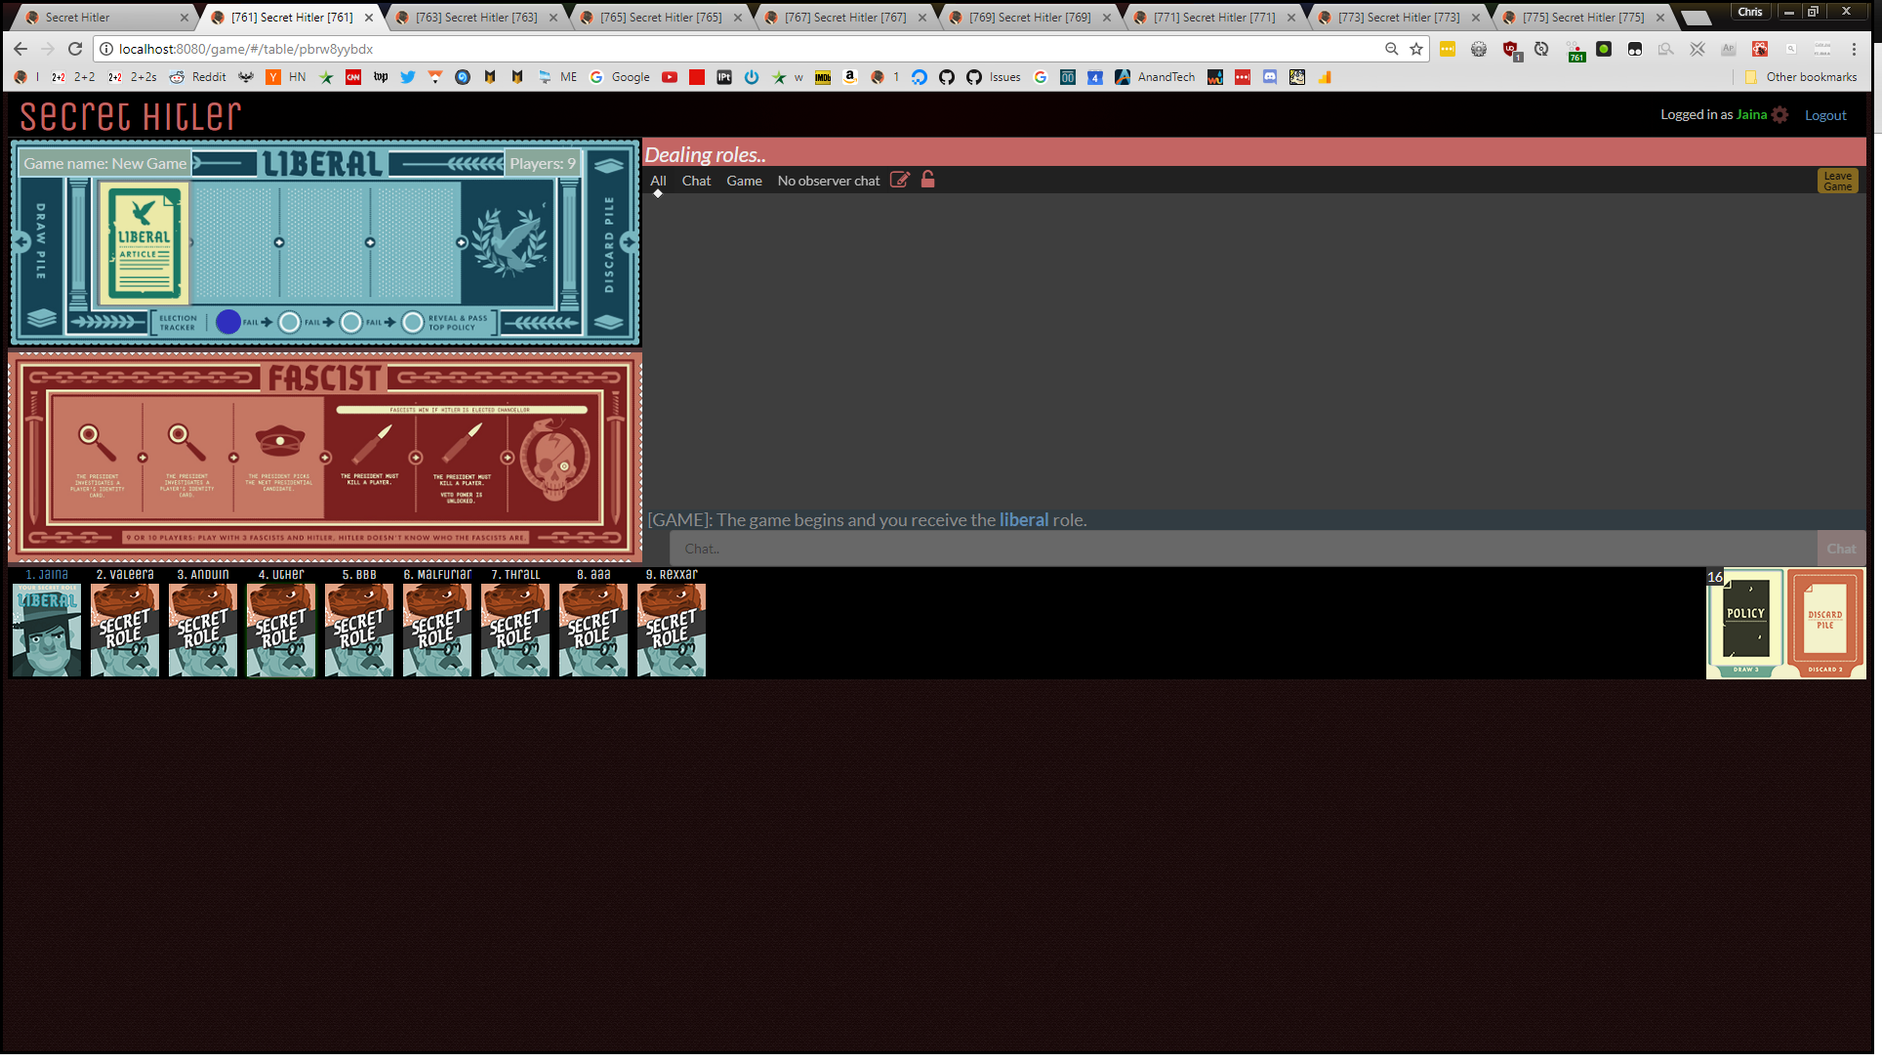Click the Chrome profile button Chris
The width and height of the screenshot is (1882, 1062).
1750,12
